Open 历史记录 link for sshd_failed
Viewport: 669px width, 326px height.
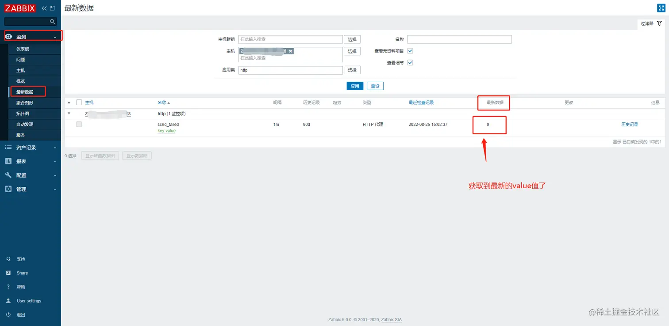[x=630, y=125]
